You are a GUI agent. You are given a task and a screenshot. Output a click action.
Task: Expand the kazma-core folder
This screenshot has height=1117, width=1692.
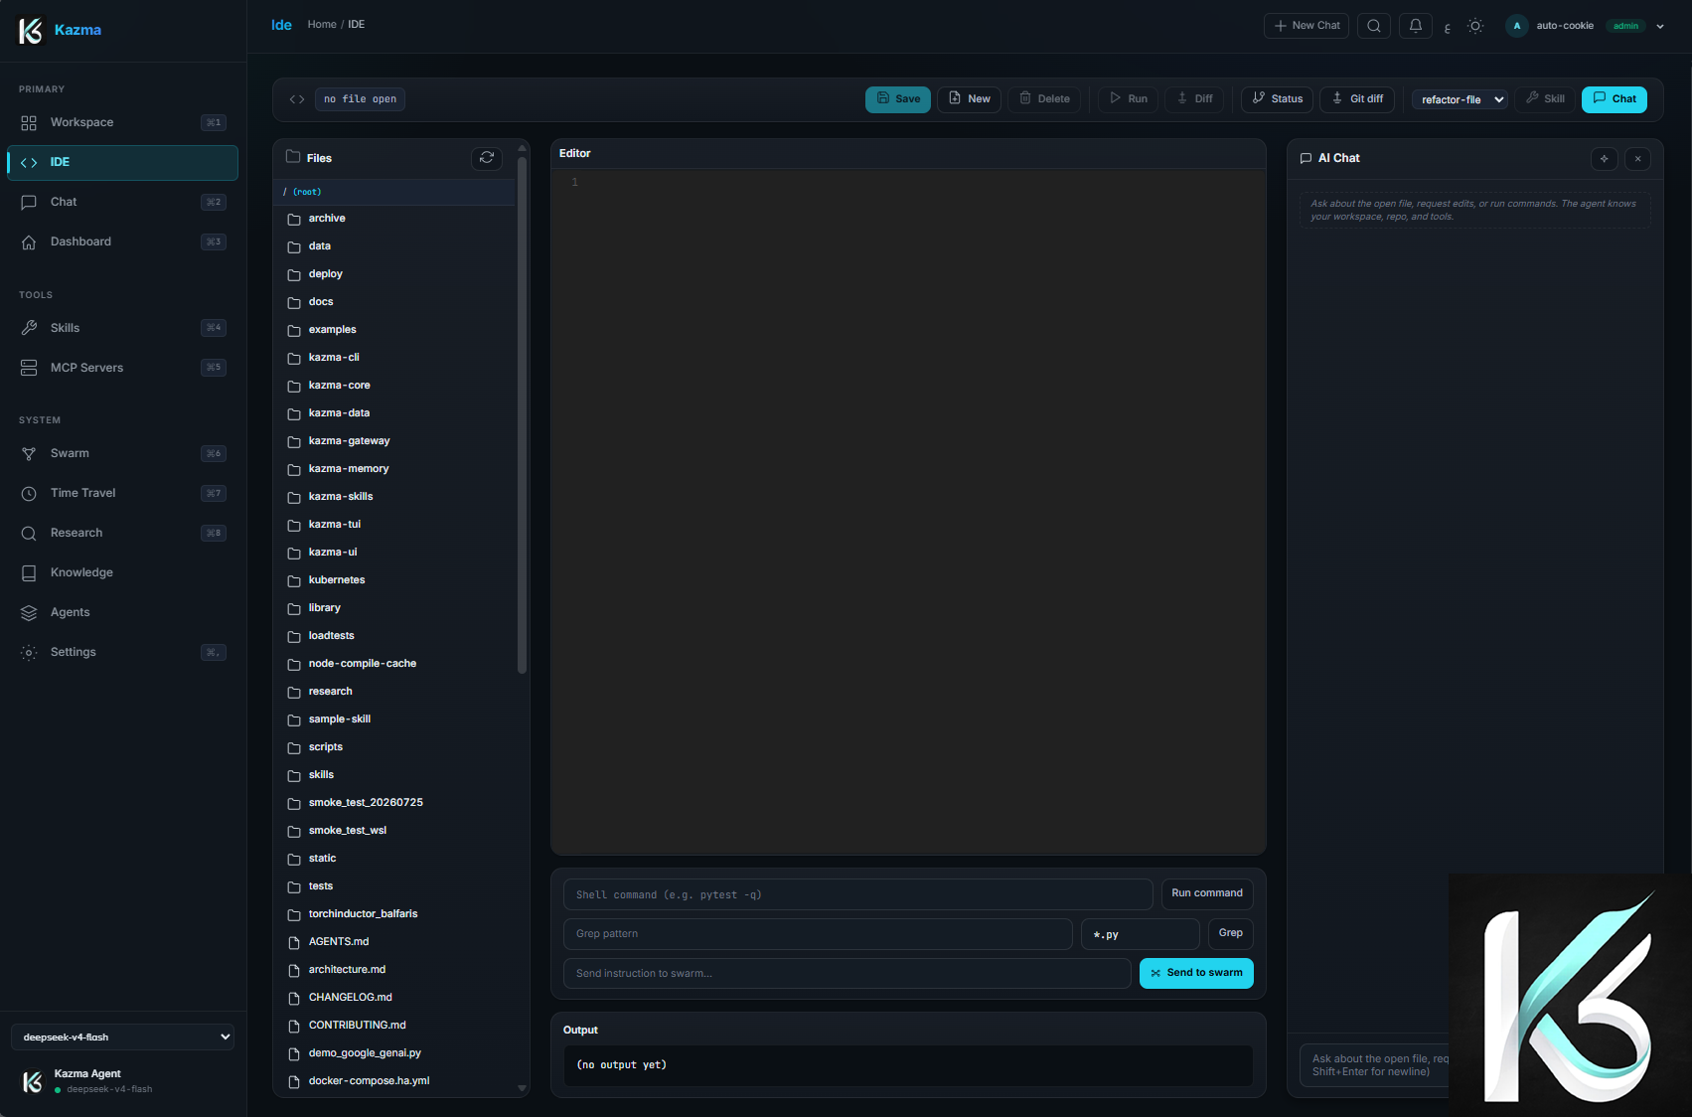click(394, 386)
